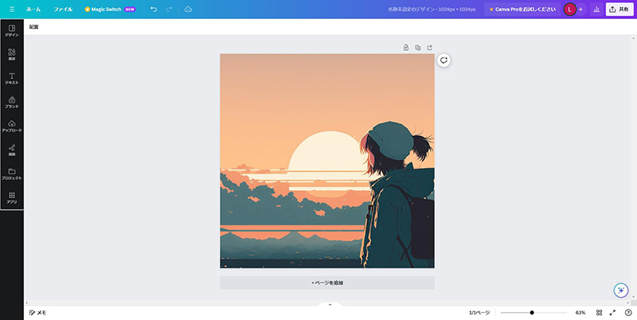Adjust the zoom slider
The height and width of the screenshot is (320, 637).
tap(533, 313)
